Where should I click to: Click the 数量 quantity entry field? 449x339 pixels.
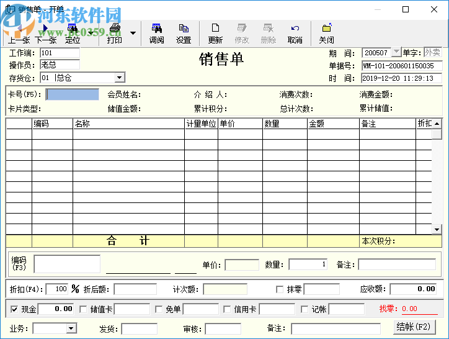pyautogui.click(x=308, y=264)
